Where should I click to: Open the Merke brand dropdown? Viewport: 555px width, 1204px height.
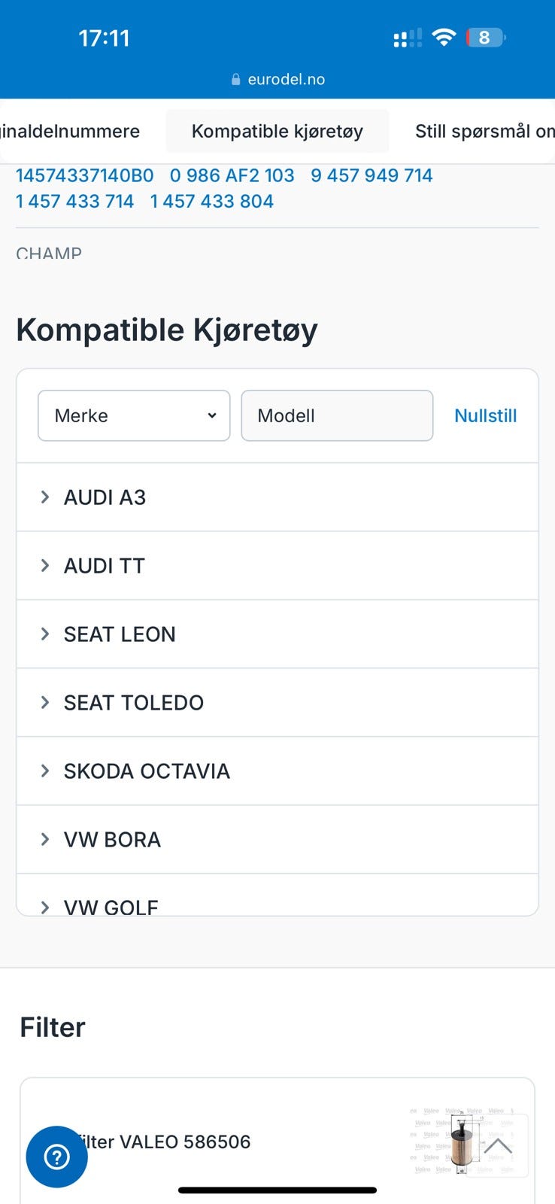coord(134,415)
